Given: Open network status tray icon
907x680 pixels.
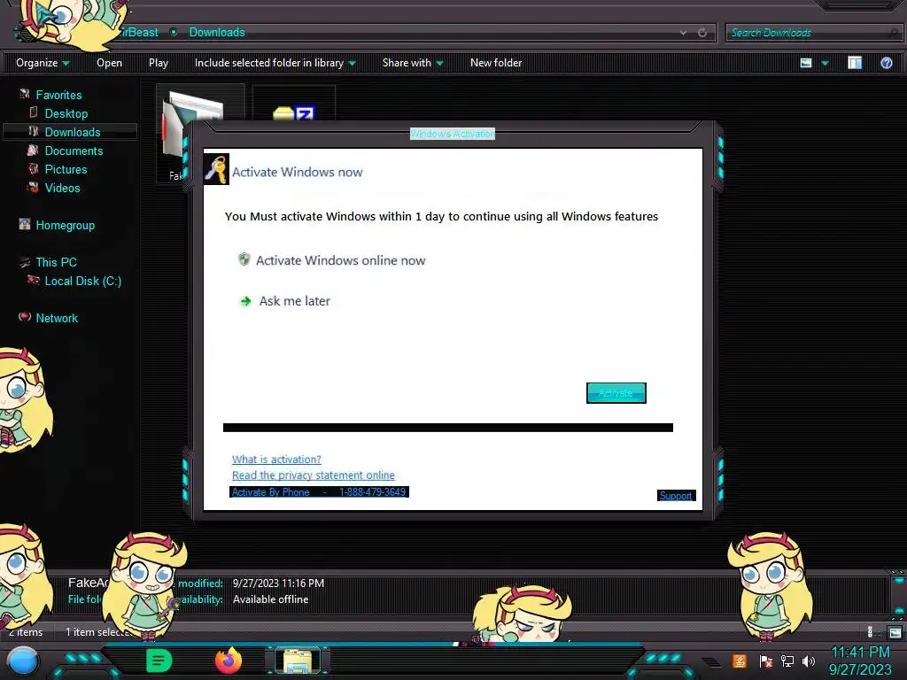Looking at the screenshot, I should (x=787, y=661).
